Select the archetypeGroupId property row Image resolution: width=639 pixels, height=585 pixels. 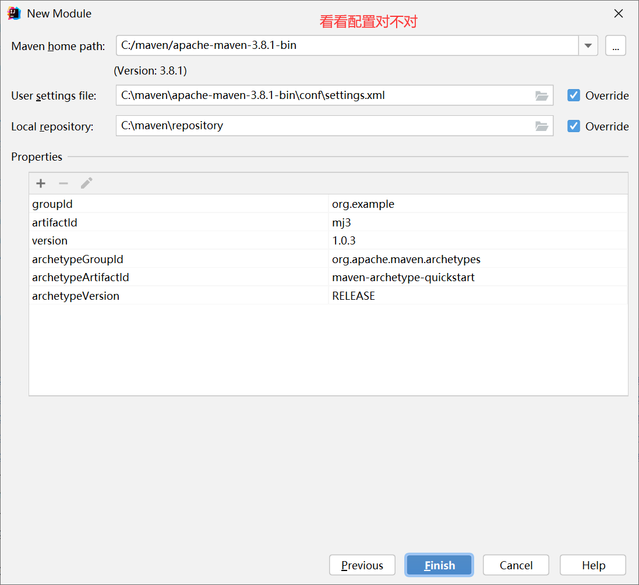click(328, 258)
